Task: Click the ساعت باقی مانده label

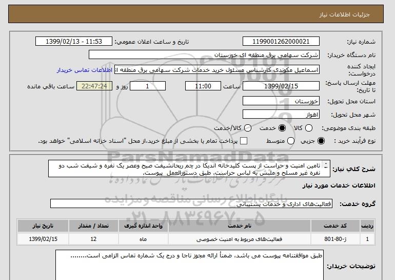Action: (x=51, y=86)
